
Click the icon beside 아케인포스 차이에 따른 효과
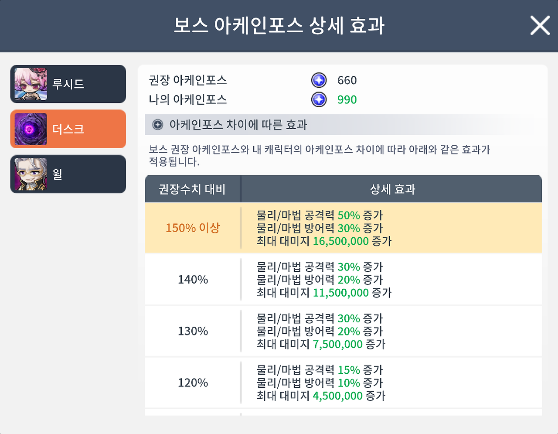click(157, 125)
